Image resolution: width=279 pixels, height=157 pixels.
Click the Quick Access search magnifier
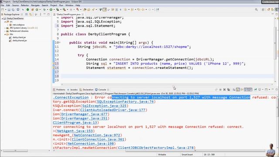pos(256,10)
